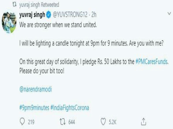Viewport: 173px width, 129px height.
Task: Click the @YUVSTRONG12 handle
Action: click(x=70, y=15)
